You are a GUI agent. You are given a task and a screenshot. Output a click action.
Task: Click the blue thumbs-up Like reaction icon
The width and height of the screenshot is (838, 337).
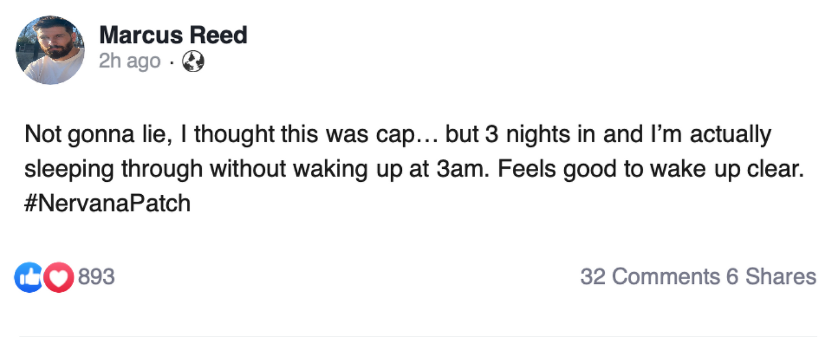coord(28,278)
